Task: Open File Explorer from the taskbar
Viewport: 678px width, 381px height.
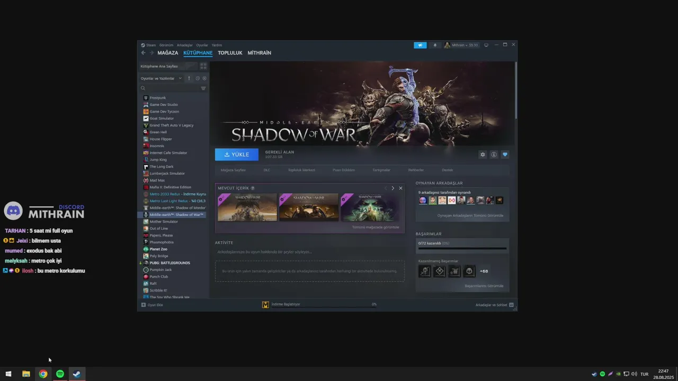Action: coord(26,374)
